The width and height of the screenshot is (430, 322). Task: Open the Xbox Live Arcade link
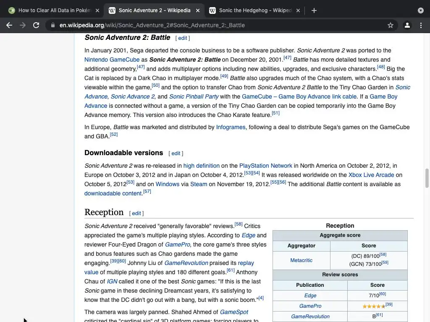click(371, 175)
